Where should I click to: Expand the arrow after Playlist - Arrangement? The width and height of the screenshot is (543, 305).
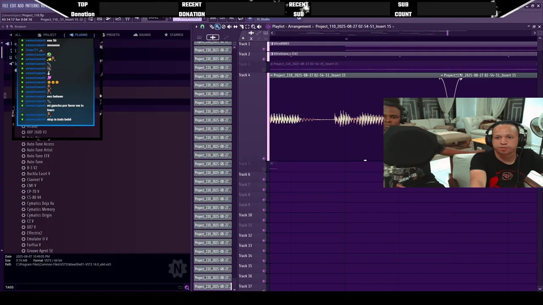[313, 26]
